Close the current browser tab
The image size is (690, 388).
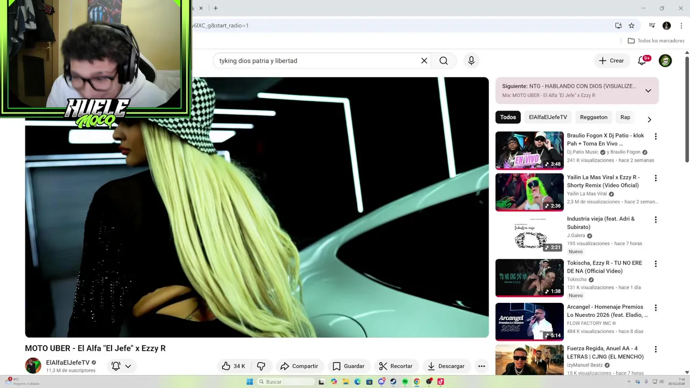201,8
